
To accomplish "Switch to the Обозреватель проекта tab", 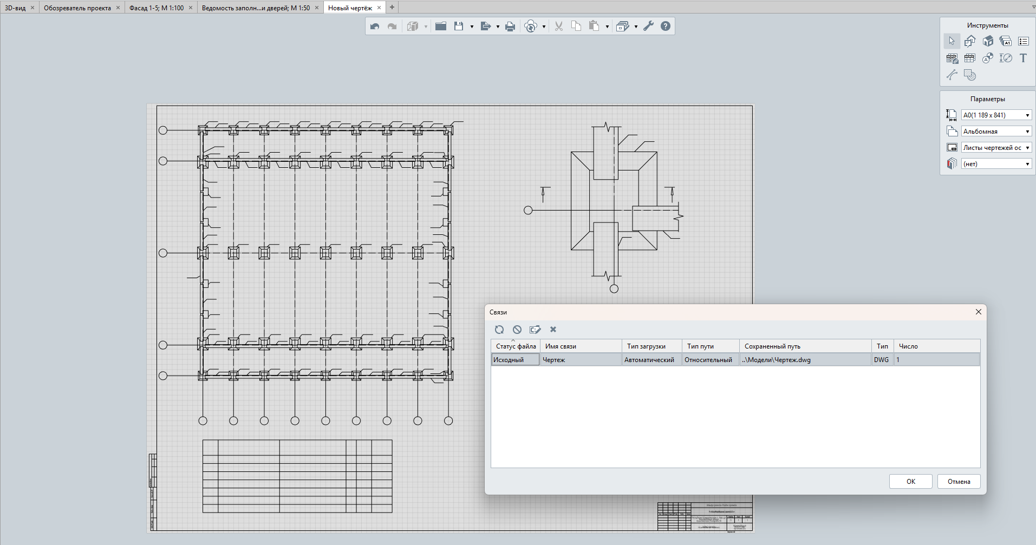I will pos(77,8).
